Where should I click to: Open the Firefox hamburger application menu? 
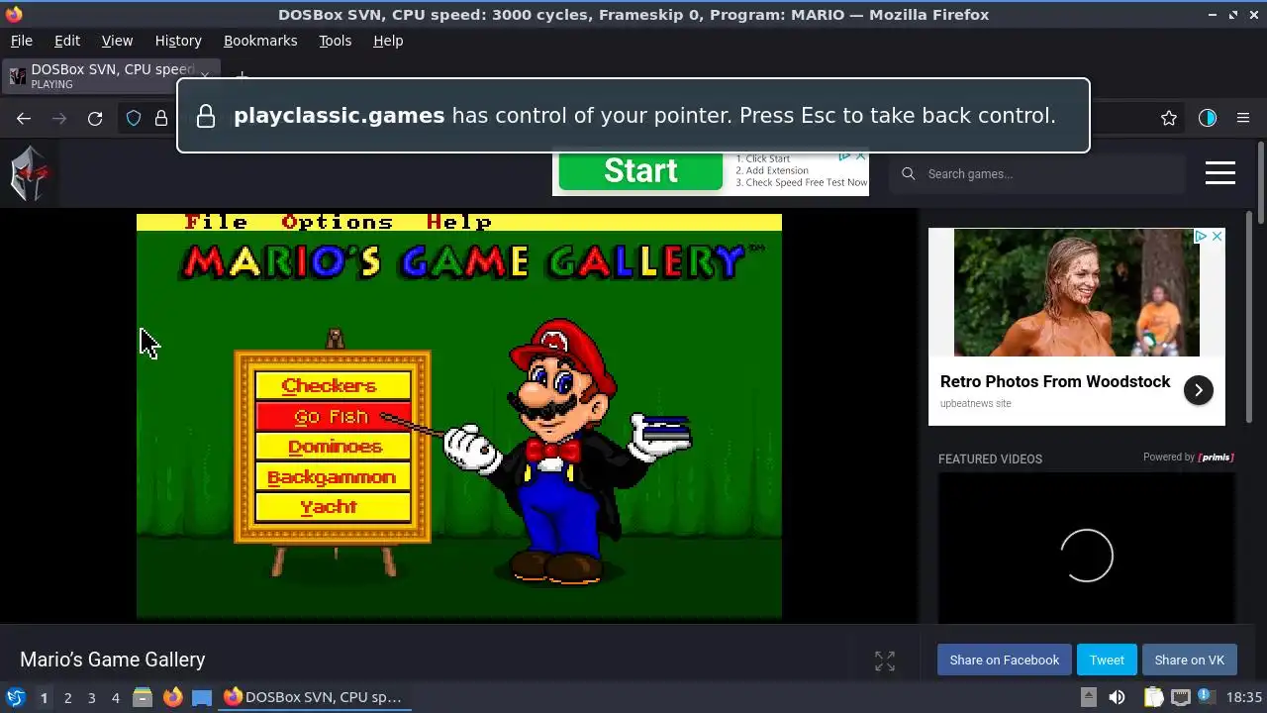(1243, 118)
